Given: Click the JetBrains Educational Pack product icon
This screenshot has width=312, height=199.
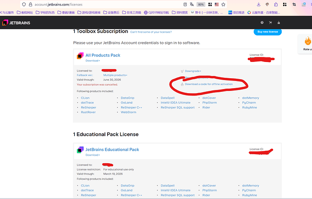Looking at the screenshot, I should [x=80, y=150].
